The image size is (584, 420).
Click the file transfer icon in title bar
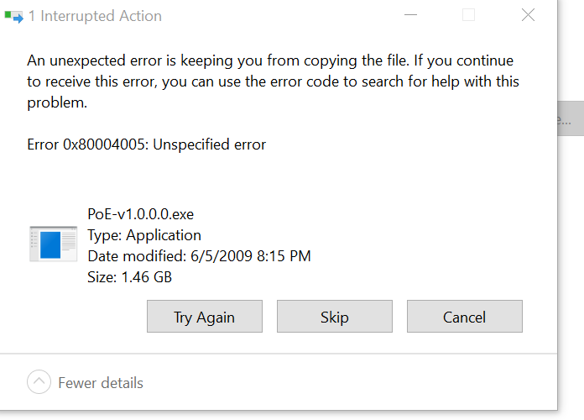click(x=13, y=17)
